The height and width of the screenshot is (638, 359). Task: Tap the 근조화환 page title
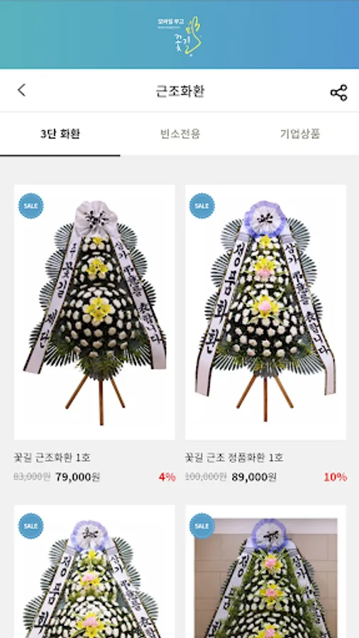[x=180, y=91]
